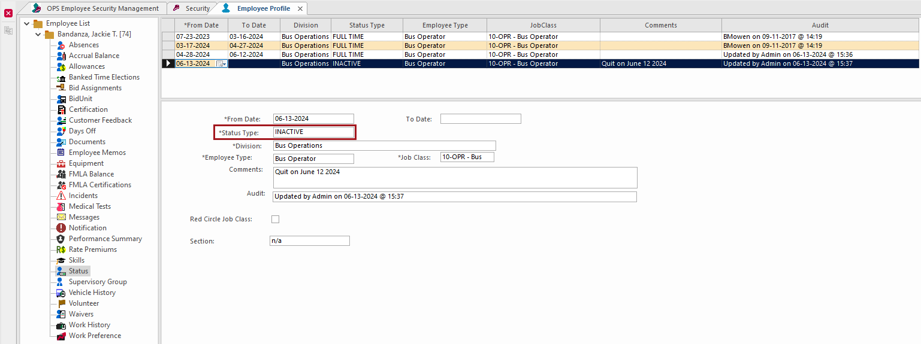Click the Absences icon in tree

[x=61, y=45]
